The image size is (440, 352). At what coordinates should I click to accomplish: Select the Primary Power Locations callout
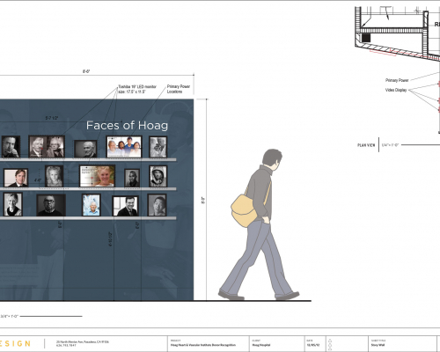179,89
